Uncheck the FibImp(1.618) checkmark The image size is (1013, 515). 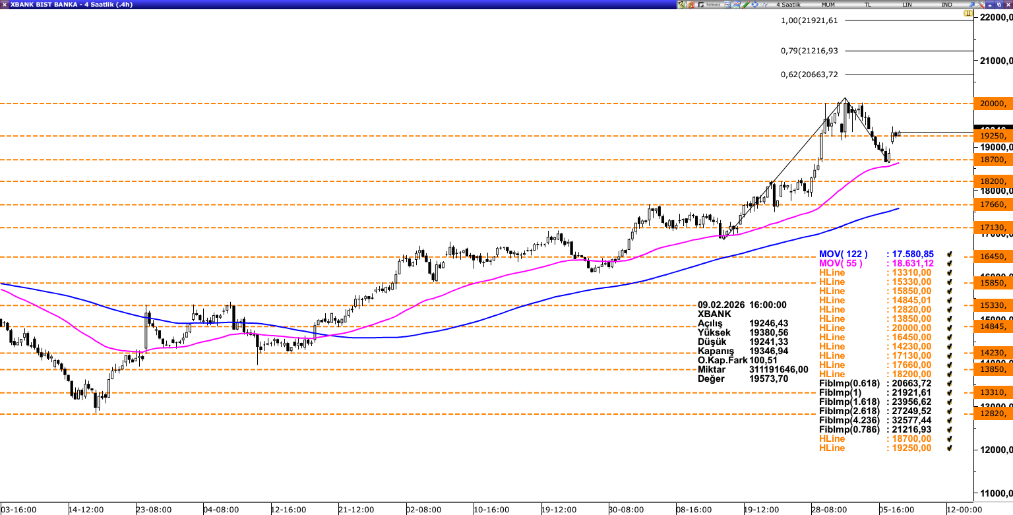(950, 402)
